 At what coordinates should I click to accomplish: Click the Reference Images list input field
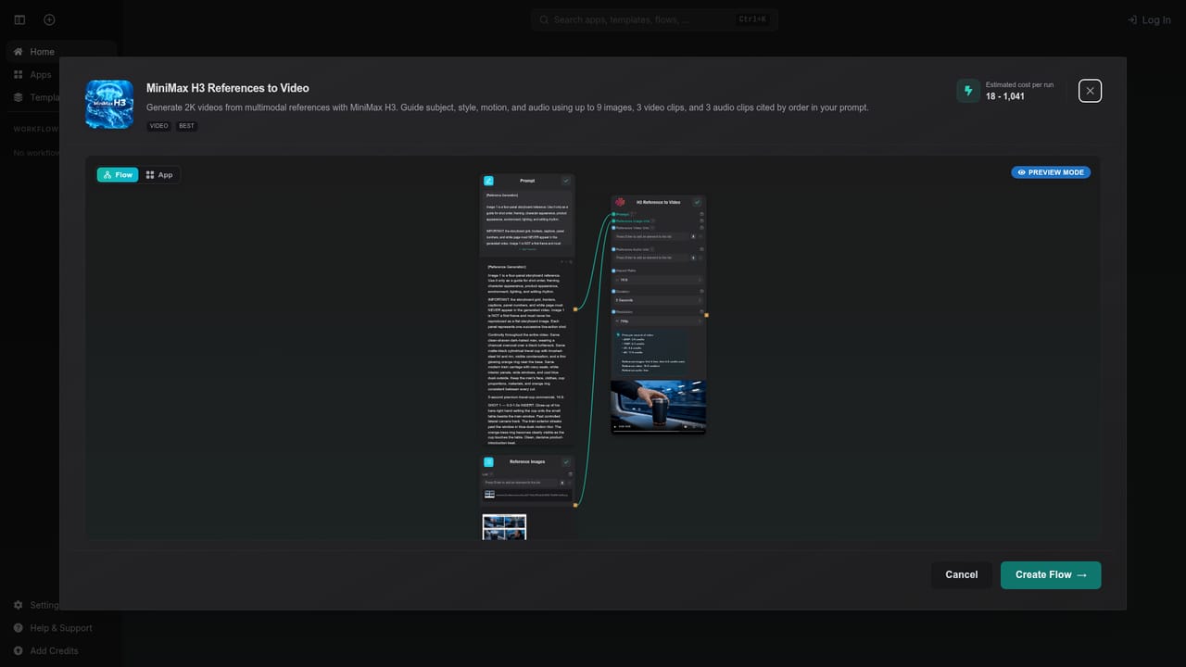click(522, 483)
